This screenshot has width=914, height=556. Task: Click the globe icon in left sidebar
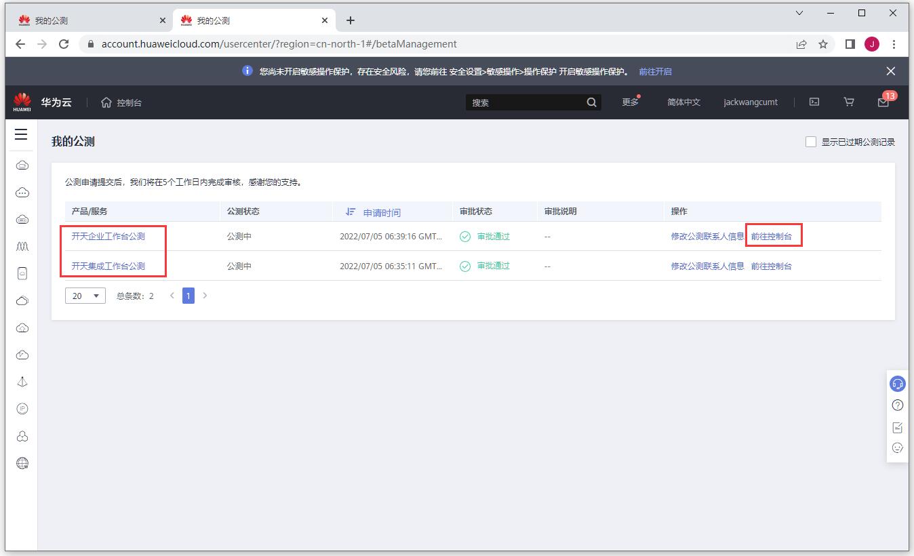22,463
